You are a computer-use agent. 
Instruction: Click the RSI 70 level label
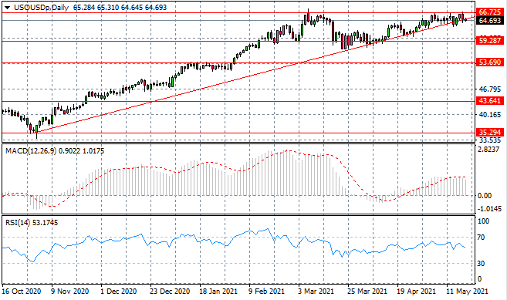pyautogui.click(x=481, y=238)
